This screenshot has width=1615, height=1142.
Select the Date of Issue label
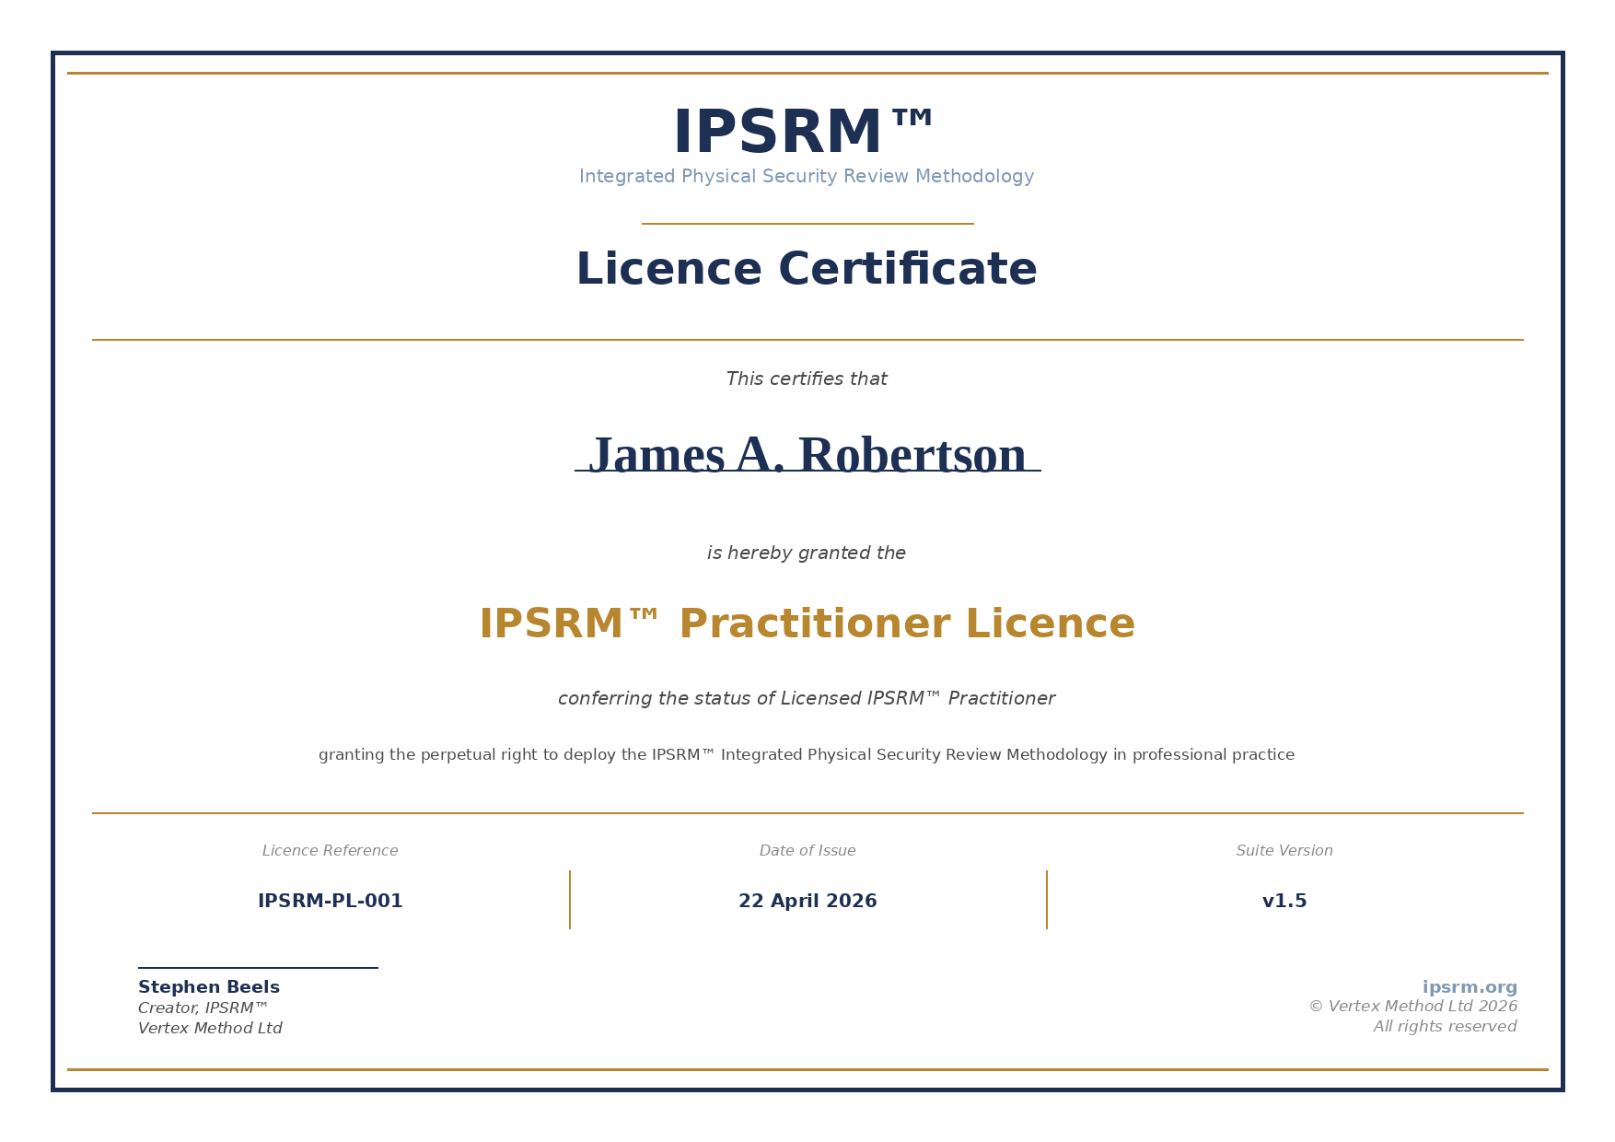807,851
